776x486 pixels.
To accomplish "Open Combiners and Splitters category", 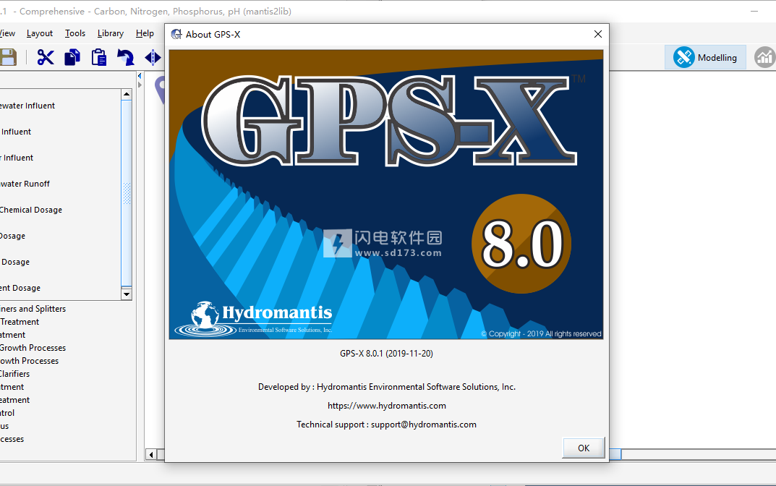I will coord(33,309).
